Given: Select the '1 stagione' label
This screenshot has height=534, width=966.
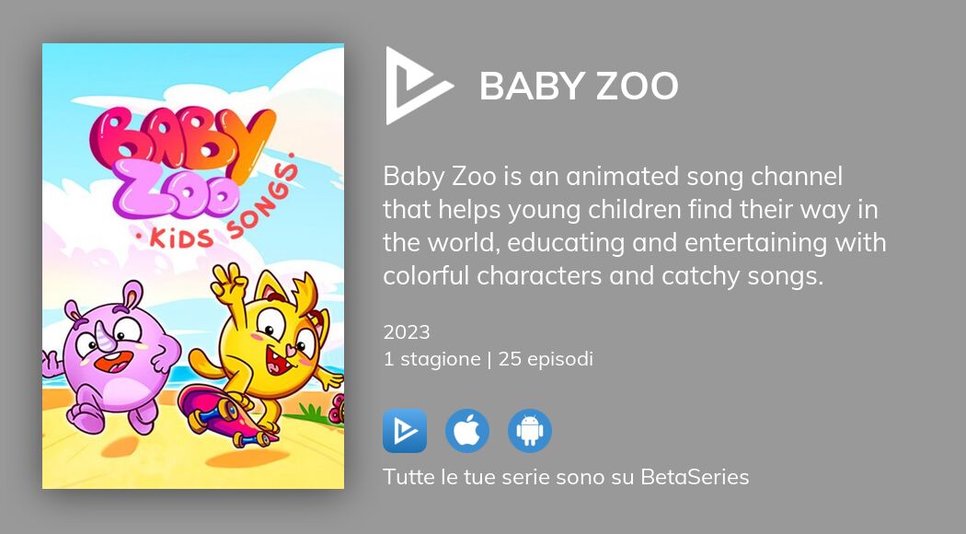Looking at the screenshot, I should pos(430,359).
